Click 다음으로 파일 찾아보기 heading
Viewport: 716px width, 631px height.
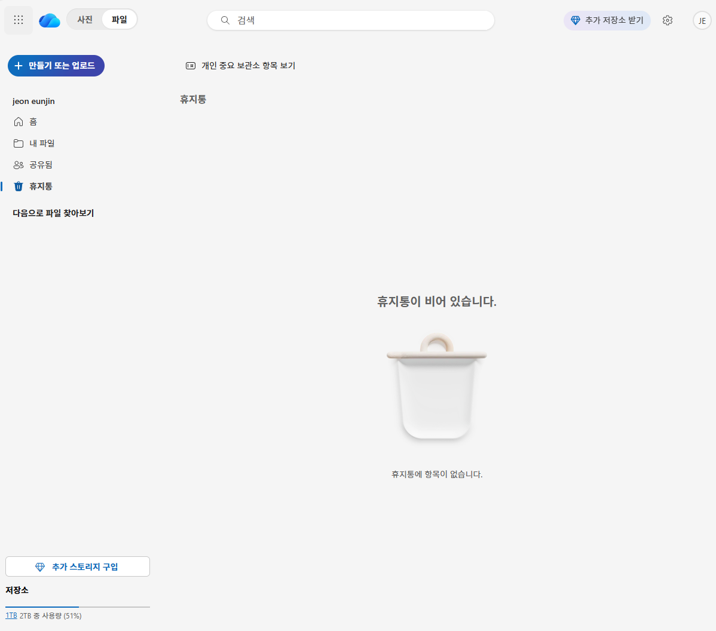point(53,213)
